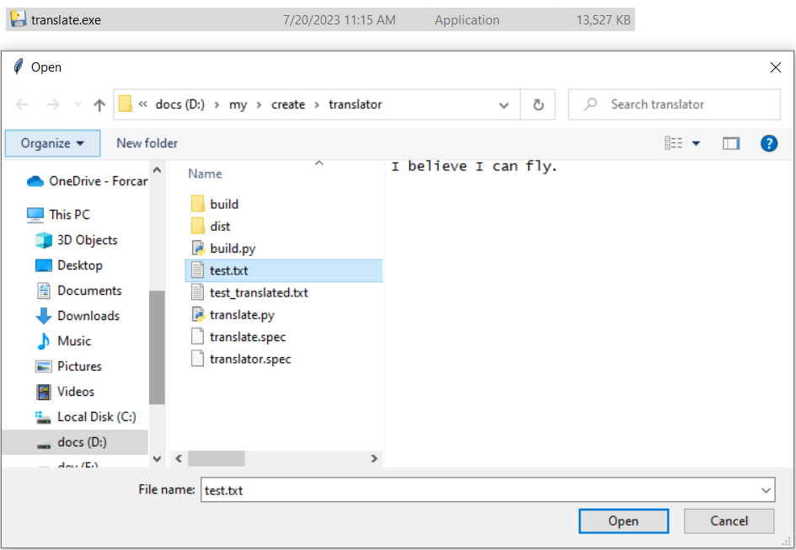The height and width of the screenshot is (550, 796).
Task: Select Downloads in the navigation pane
Action: click(x=88, y=316)
